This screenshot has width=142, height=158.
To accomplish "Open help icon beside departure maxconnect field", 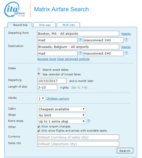I will click(126, 40).
